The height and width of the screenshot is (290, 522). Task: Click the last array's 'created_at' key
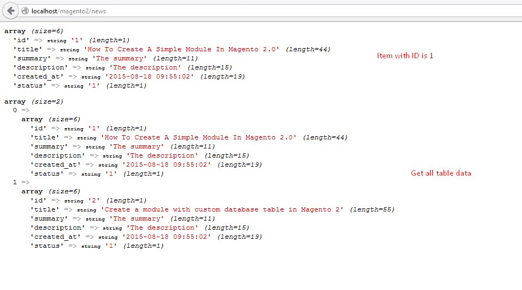point(55,237)
